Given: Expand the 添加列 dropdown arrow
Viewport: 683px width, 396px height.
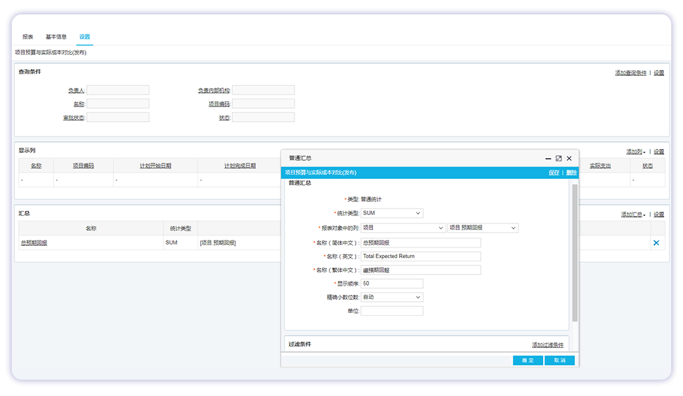Looking at the screenshot, I should point(645,152).
